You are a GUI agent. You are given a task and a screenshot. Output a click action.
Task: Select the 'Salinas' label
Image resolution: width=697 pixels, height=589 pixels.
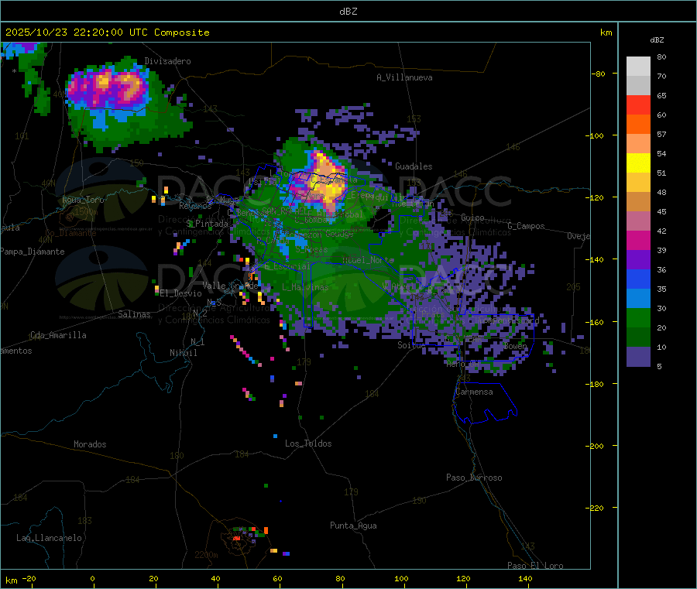coord(134,314)
